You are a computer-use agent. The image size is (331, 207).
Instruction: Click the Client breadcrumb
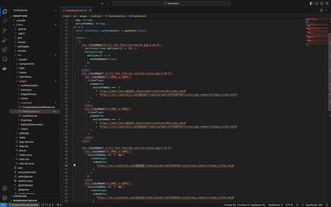[66, 16]
